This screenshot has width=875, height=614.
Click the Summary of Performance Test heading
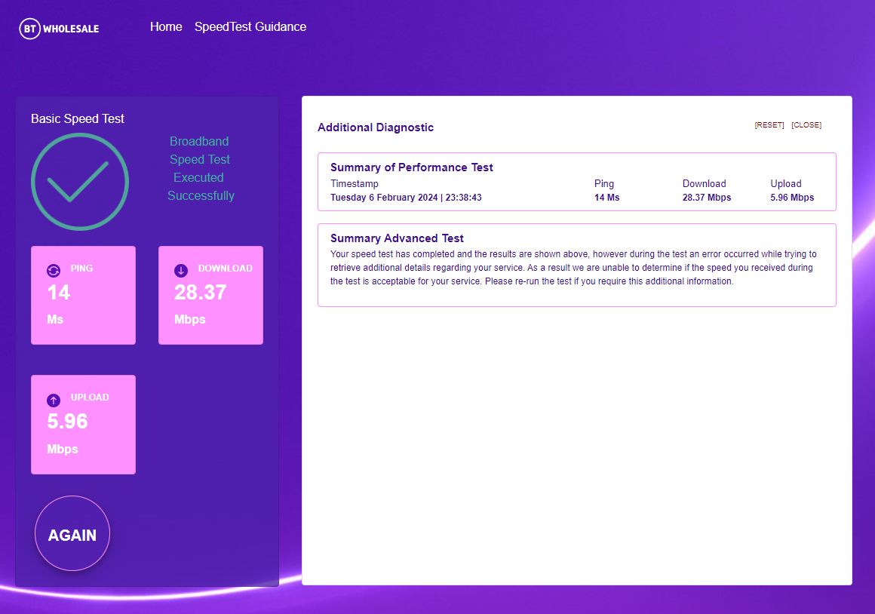[x=412, y=167]
